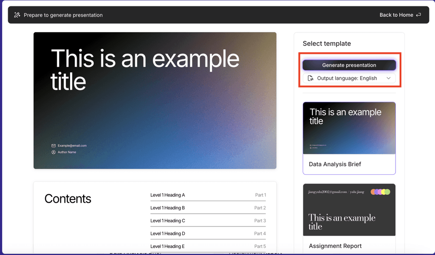Screen dimensions: 435x255
Task: Click the pen icon beside 'Prepare to generate presentation'
Action: click(17, 15)
